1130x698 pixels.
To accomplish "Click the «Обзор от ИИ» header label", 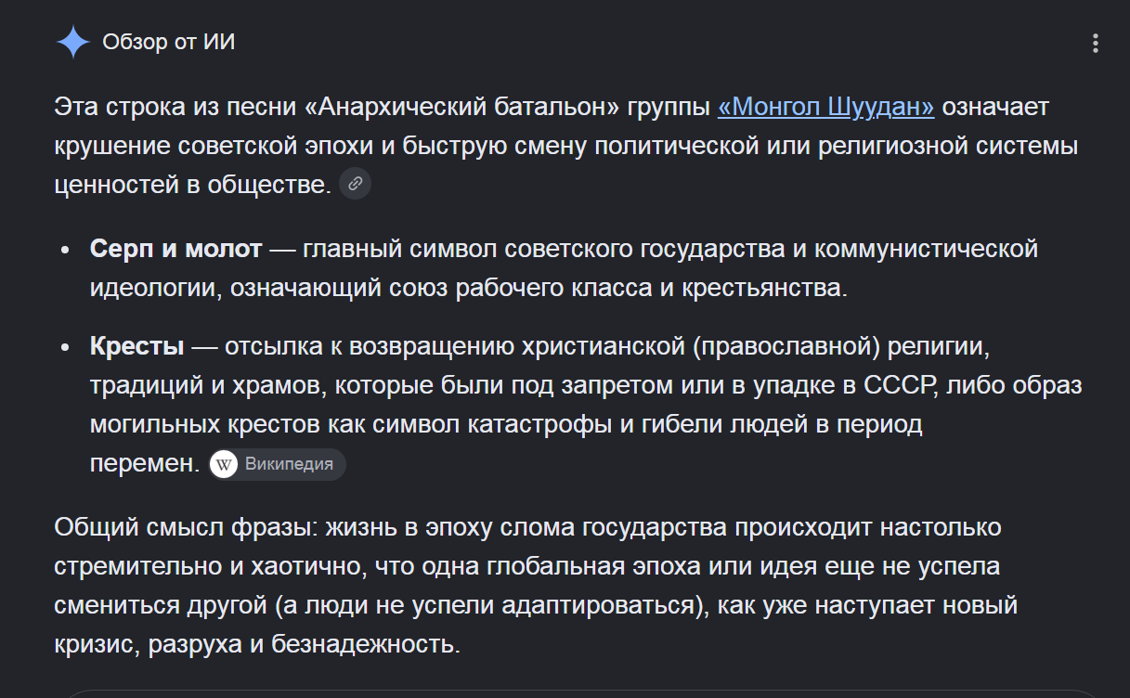I will tap(169, 43).
